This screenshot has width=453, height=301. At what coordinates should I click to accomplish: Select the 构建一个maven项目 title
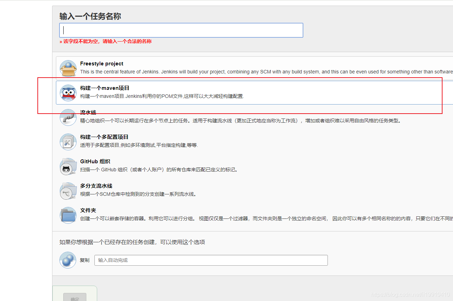(x=105, y=88)
